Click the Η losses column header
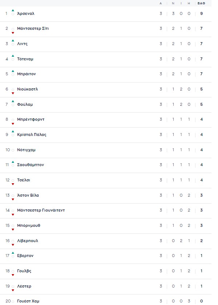Screen dimensions: 218x305 click(x=189, y=3)
